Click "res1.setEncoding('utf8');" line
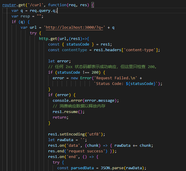This screenshot has height=171, width=186. point(77,134)
